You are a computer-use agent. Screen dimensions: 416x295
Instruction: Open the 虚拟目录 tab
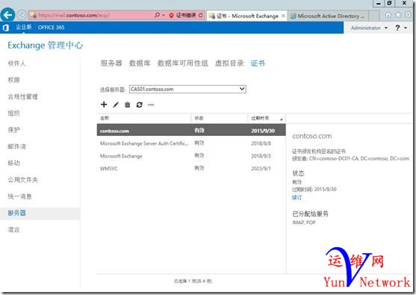[x=229, y=63]
